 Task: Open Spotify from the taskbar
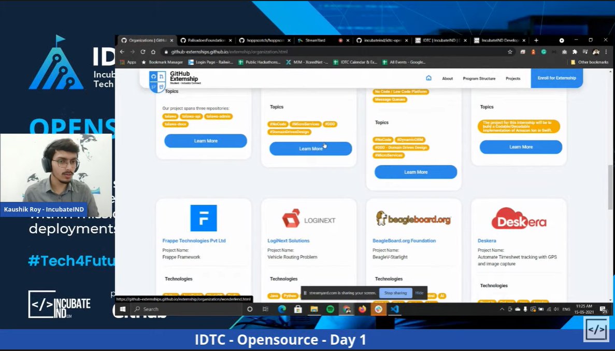click(330, 309)
